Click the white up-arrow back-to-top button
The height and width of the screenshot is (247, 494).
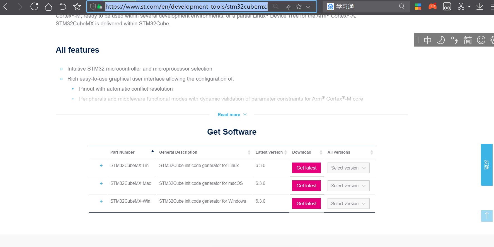click(487, 216)
